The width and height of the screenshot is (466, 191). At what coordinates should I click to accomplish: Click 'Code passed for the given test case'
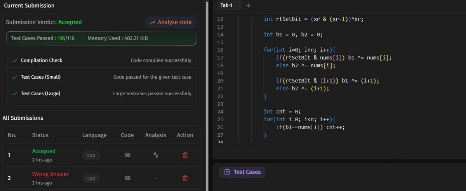pos(152,77)
